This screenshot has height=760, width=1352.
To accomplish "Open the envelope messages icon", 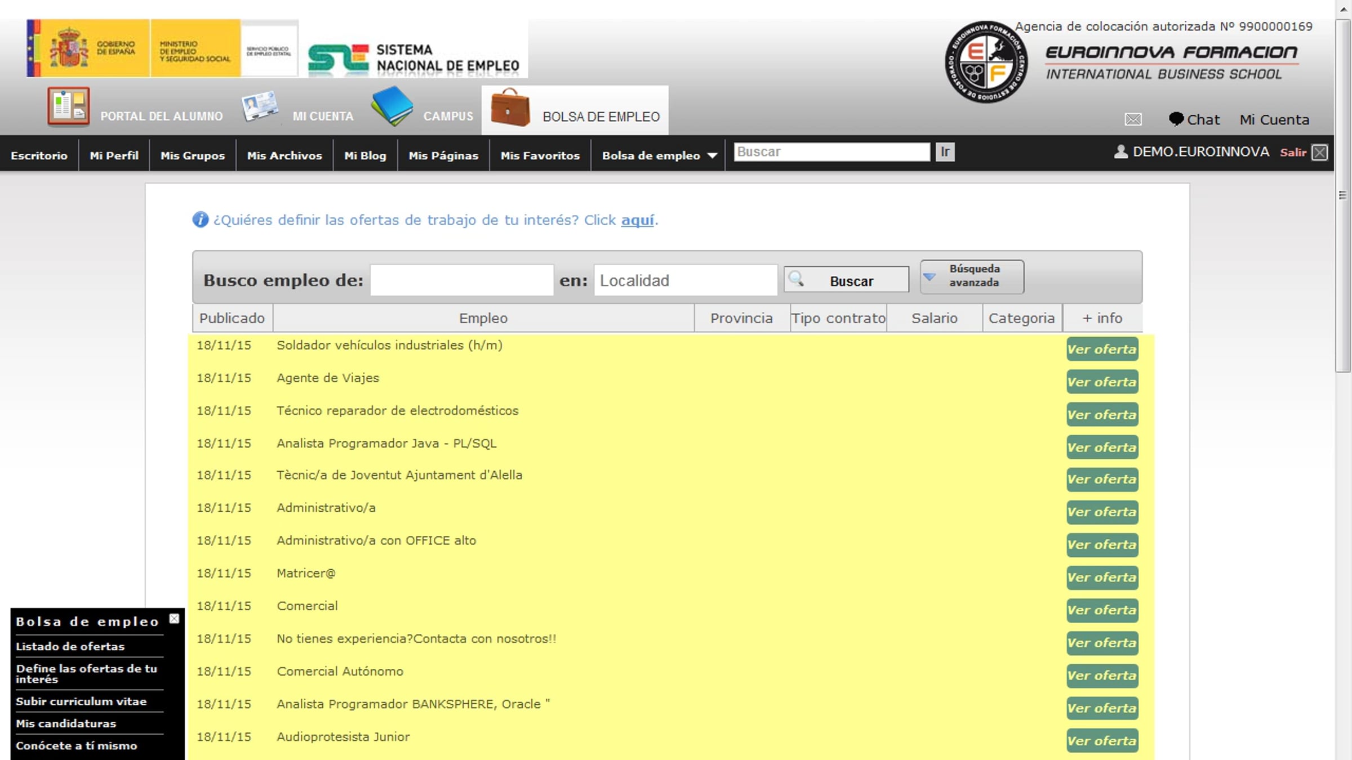I will (x=1133, y=119).
